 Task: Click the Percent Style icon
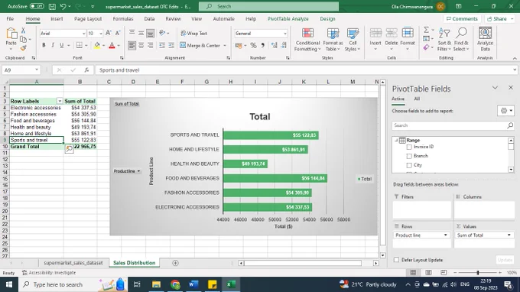point(253,45)
